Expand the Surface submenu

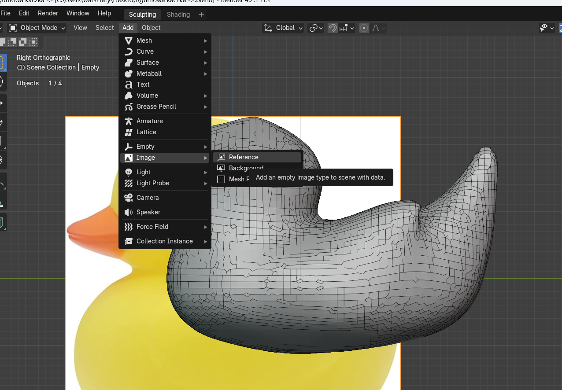165,63
